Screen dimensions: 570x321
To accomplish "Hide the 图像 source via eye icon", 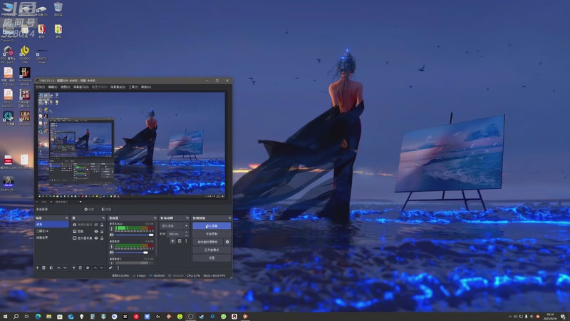I will pos(96,231).
